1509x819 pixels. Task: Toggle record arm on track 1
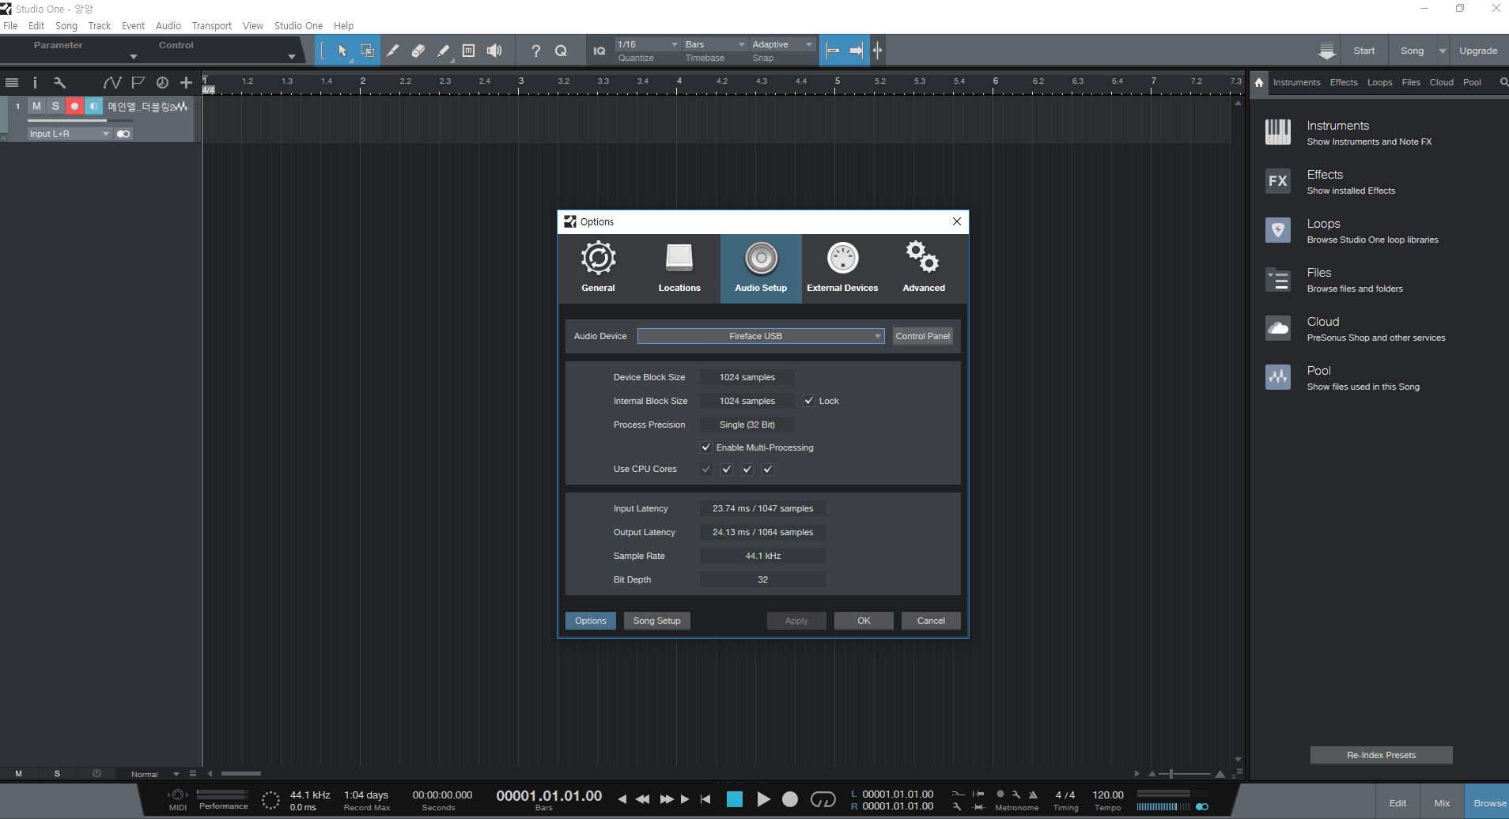(74, 106)
